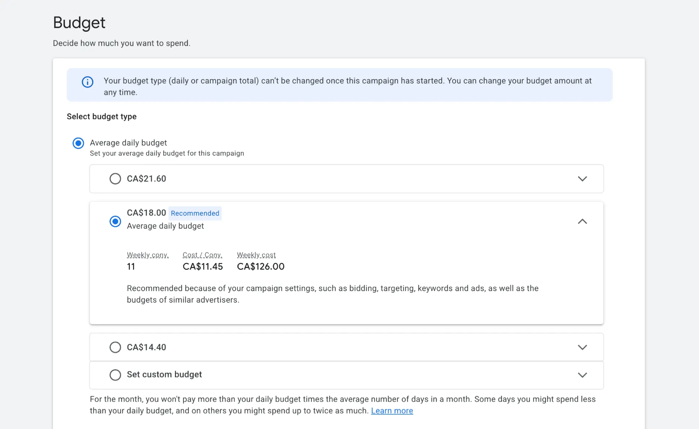699x429 pixels.
Task: Click the Recommended badge
Action: click(x=195, y=213)
